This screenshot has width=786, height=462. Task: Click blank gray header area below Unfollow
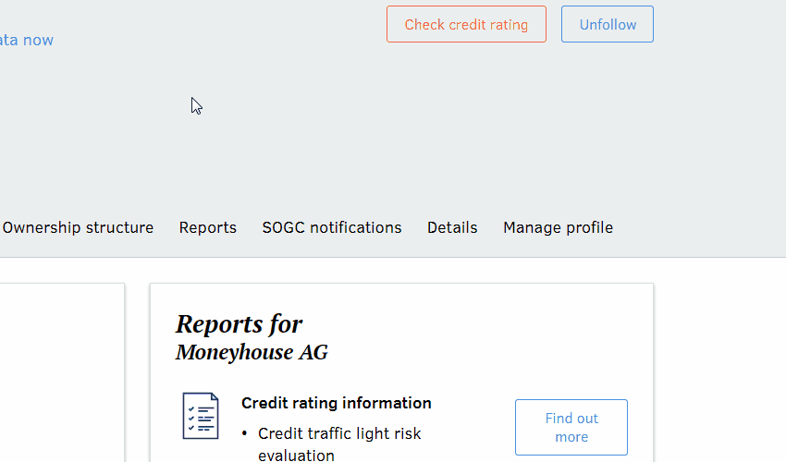coord(555,120)
